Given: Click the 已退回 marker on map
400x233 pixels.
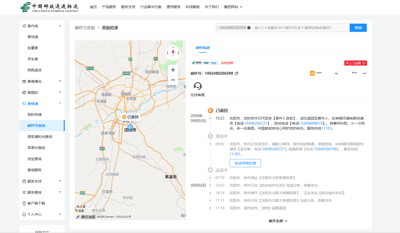Looking at the screenshot, I should coord(130,117).
